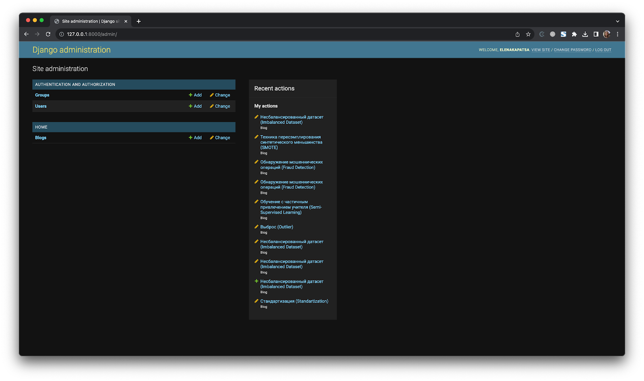
Task: Add a new Group
Action: [x=195, y=95]
